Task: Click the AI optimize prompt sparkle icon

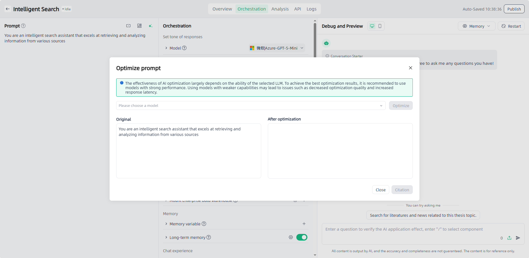Action: point(150,26)
